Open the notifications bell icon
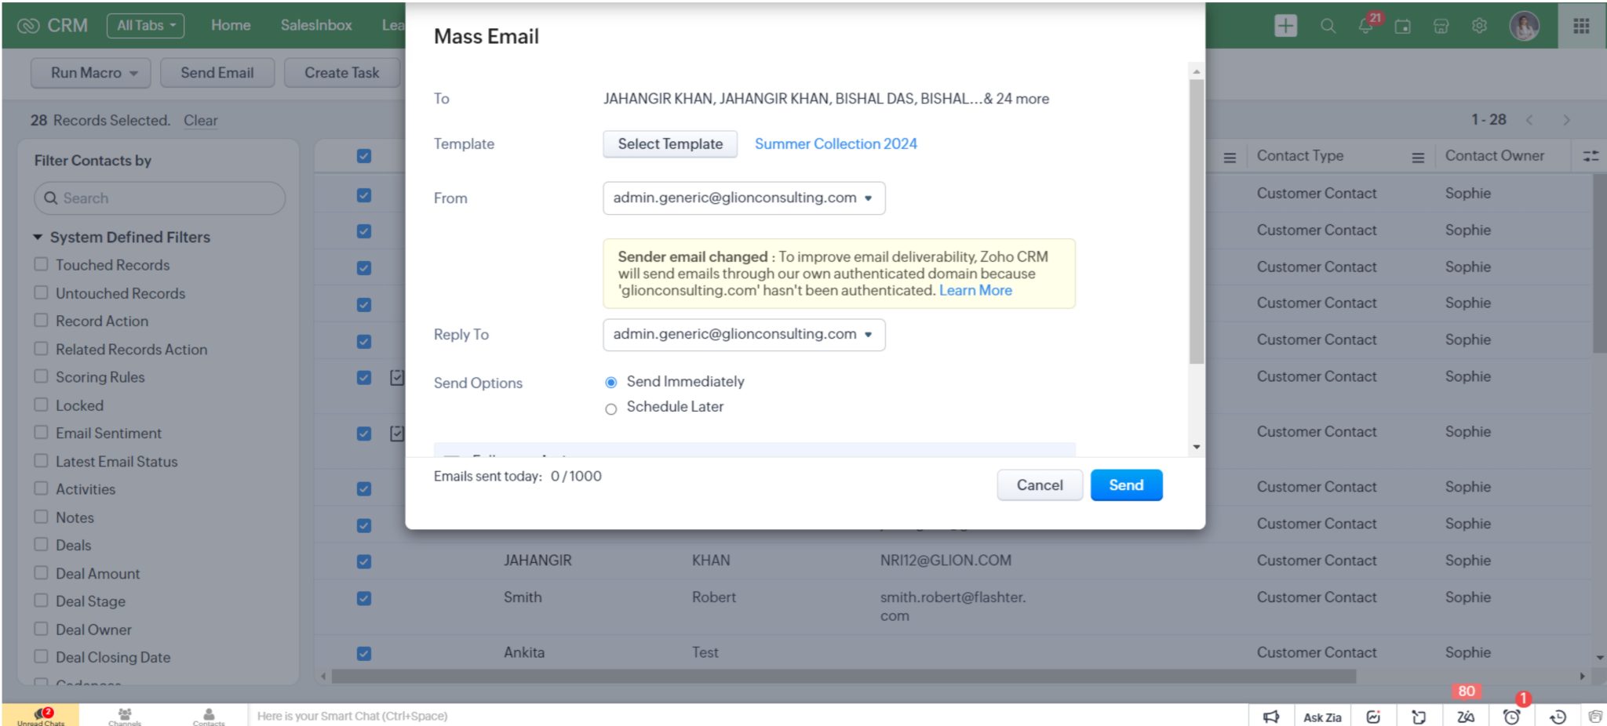Viewport: 1607px width, 726px height. (1365, 26)
